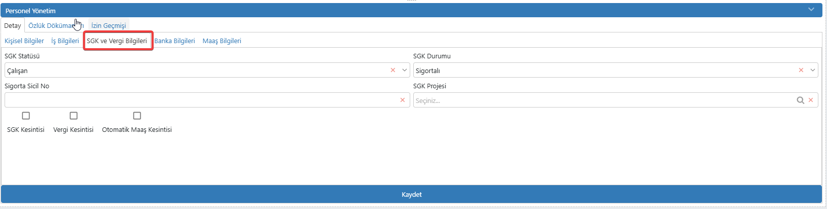Collapse the Personel Yönetim panel chevron
This screenshot has height=209, width=827.
pyautogui.click(x=811, y=10)
